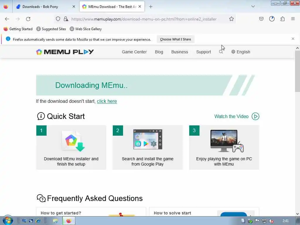Open the English language selector
Image resolution: width=300 pixels, height=225 pixels.
[241, 52]
